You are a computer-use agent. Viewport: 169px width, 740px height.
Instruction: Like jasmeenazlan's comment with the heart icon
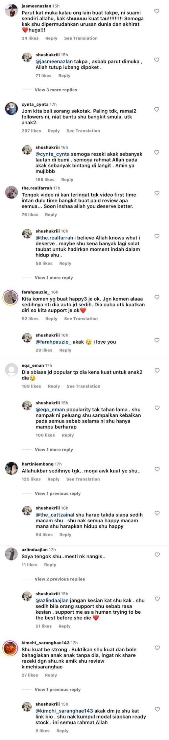[x=157, y=11]
